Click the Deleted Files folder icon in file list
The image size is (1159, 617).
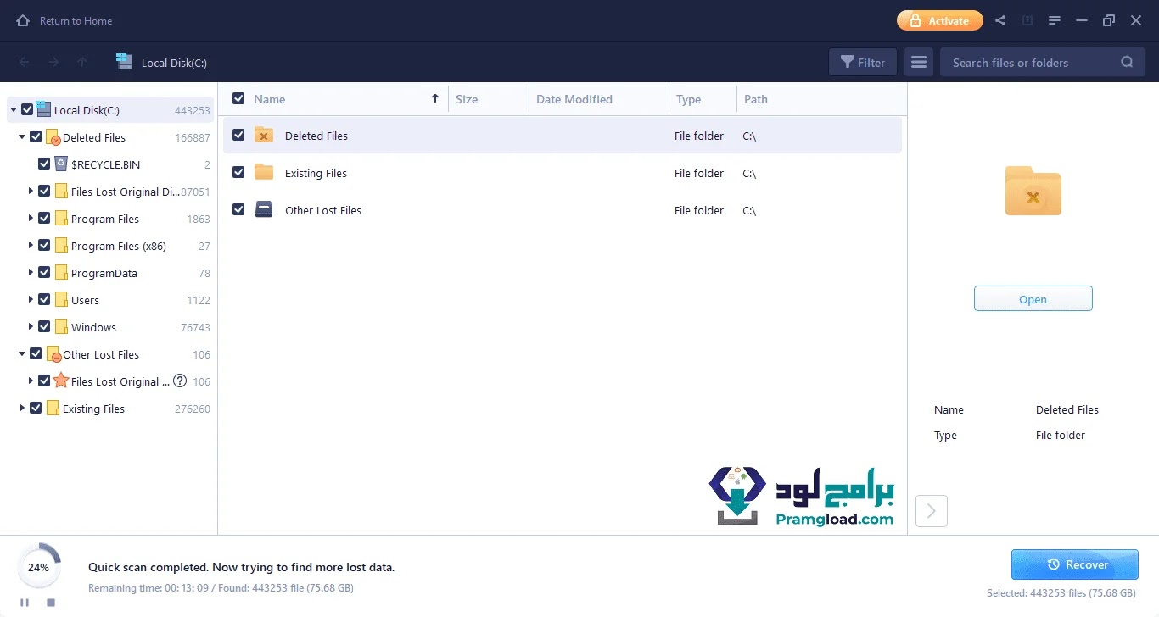click(264, 135)
